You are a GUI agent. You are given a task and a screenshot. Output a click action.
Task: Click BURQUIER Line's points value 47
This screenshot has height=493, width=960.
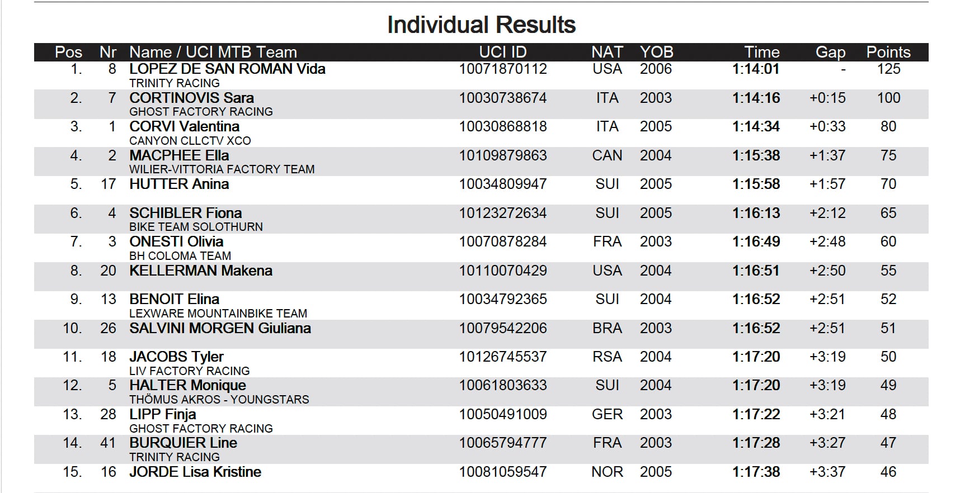click(x=888, y=443)
